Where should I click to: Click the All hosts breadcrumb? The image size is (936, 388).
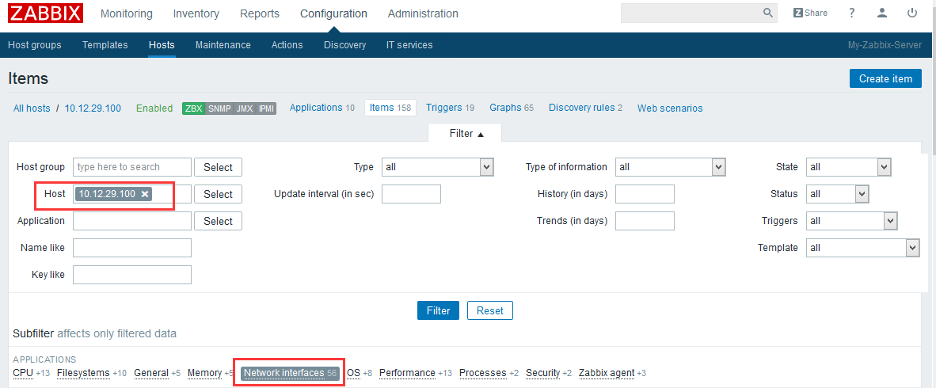[32, 108]
